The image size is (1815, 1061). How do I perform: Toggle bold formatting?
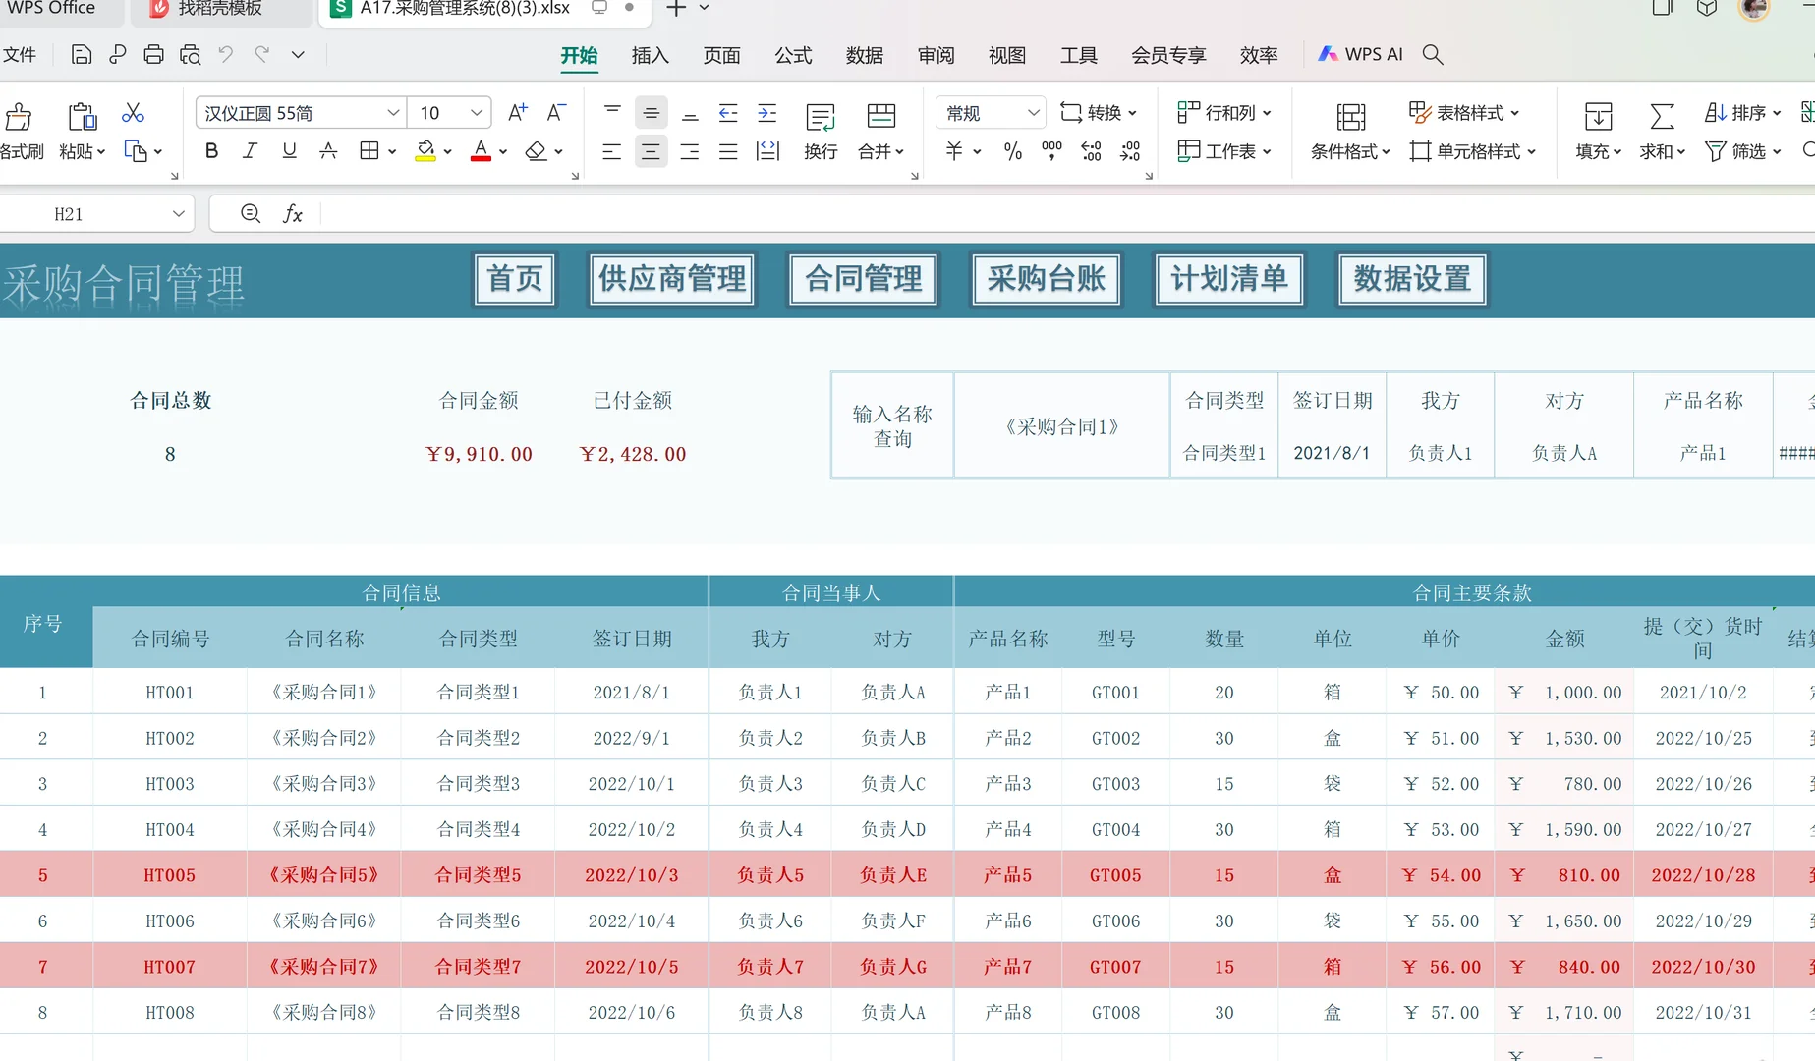pos(210,150)
